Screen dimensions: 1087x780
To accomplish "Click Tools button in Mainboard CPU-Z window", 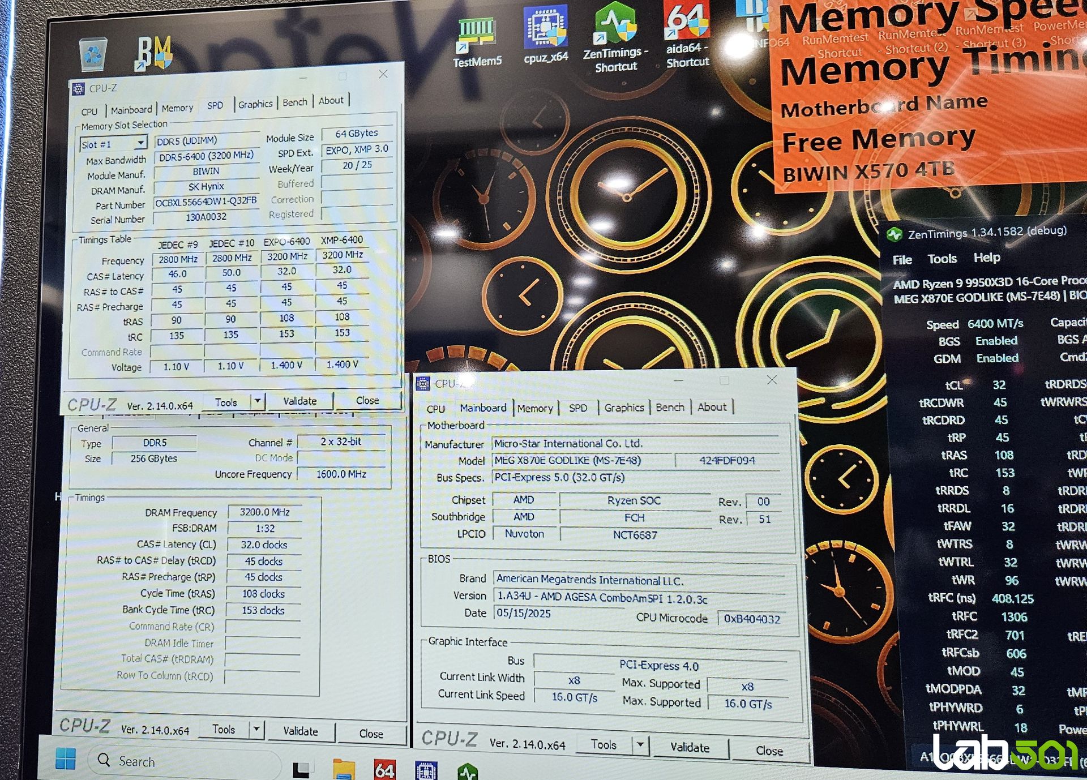I will (x=604, y=744).
